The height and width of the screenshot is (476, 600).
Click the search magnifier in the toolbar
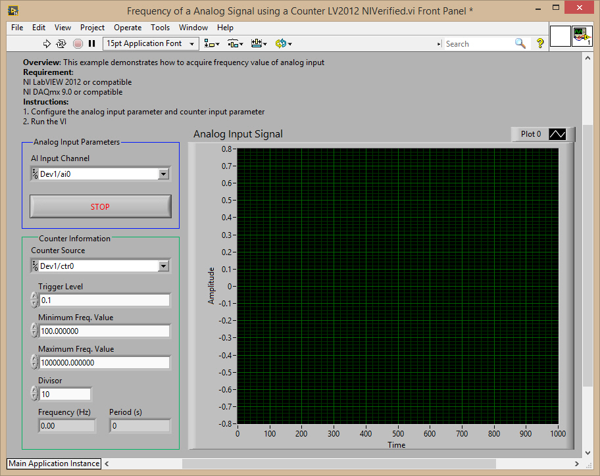(520, 43)
